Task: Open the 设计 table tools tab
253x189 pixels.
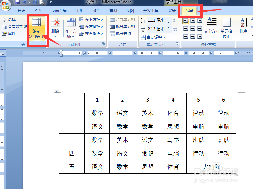Action: 172,11
